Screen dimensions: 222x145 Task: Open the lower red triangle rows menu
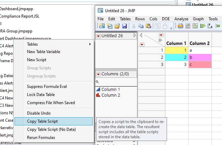[142, 45]
